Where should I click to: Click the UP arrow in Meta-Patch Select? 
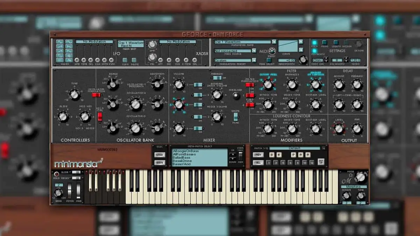tap(232, 155)
